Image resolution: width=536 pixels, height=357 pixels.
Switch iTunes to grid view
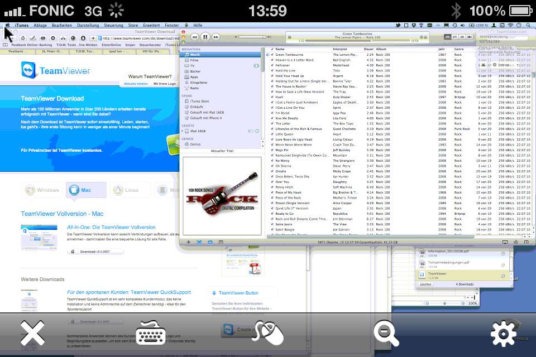(x=462, y=37)
